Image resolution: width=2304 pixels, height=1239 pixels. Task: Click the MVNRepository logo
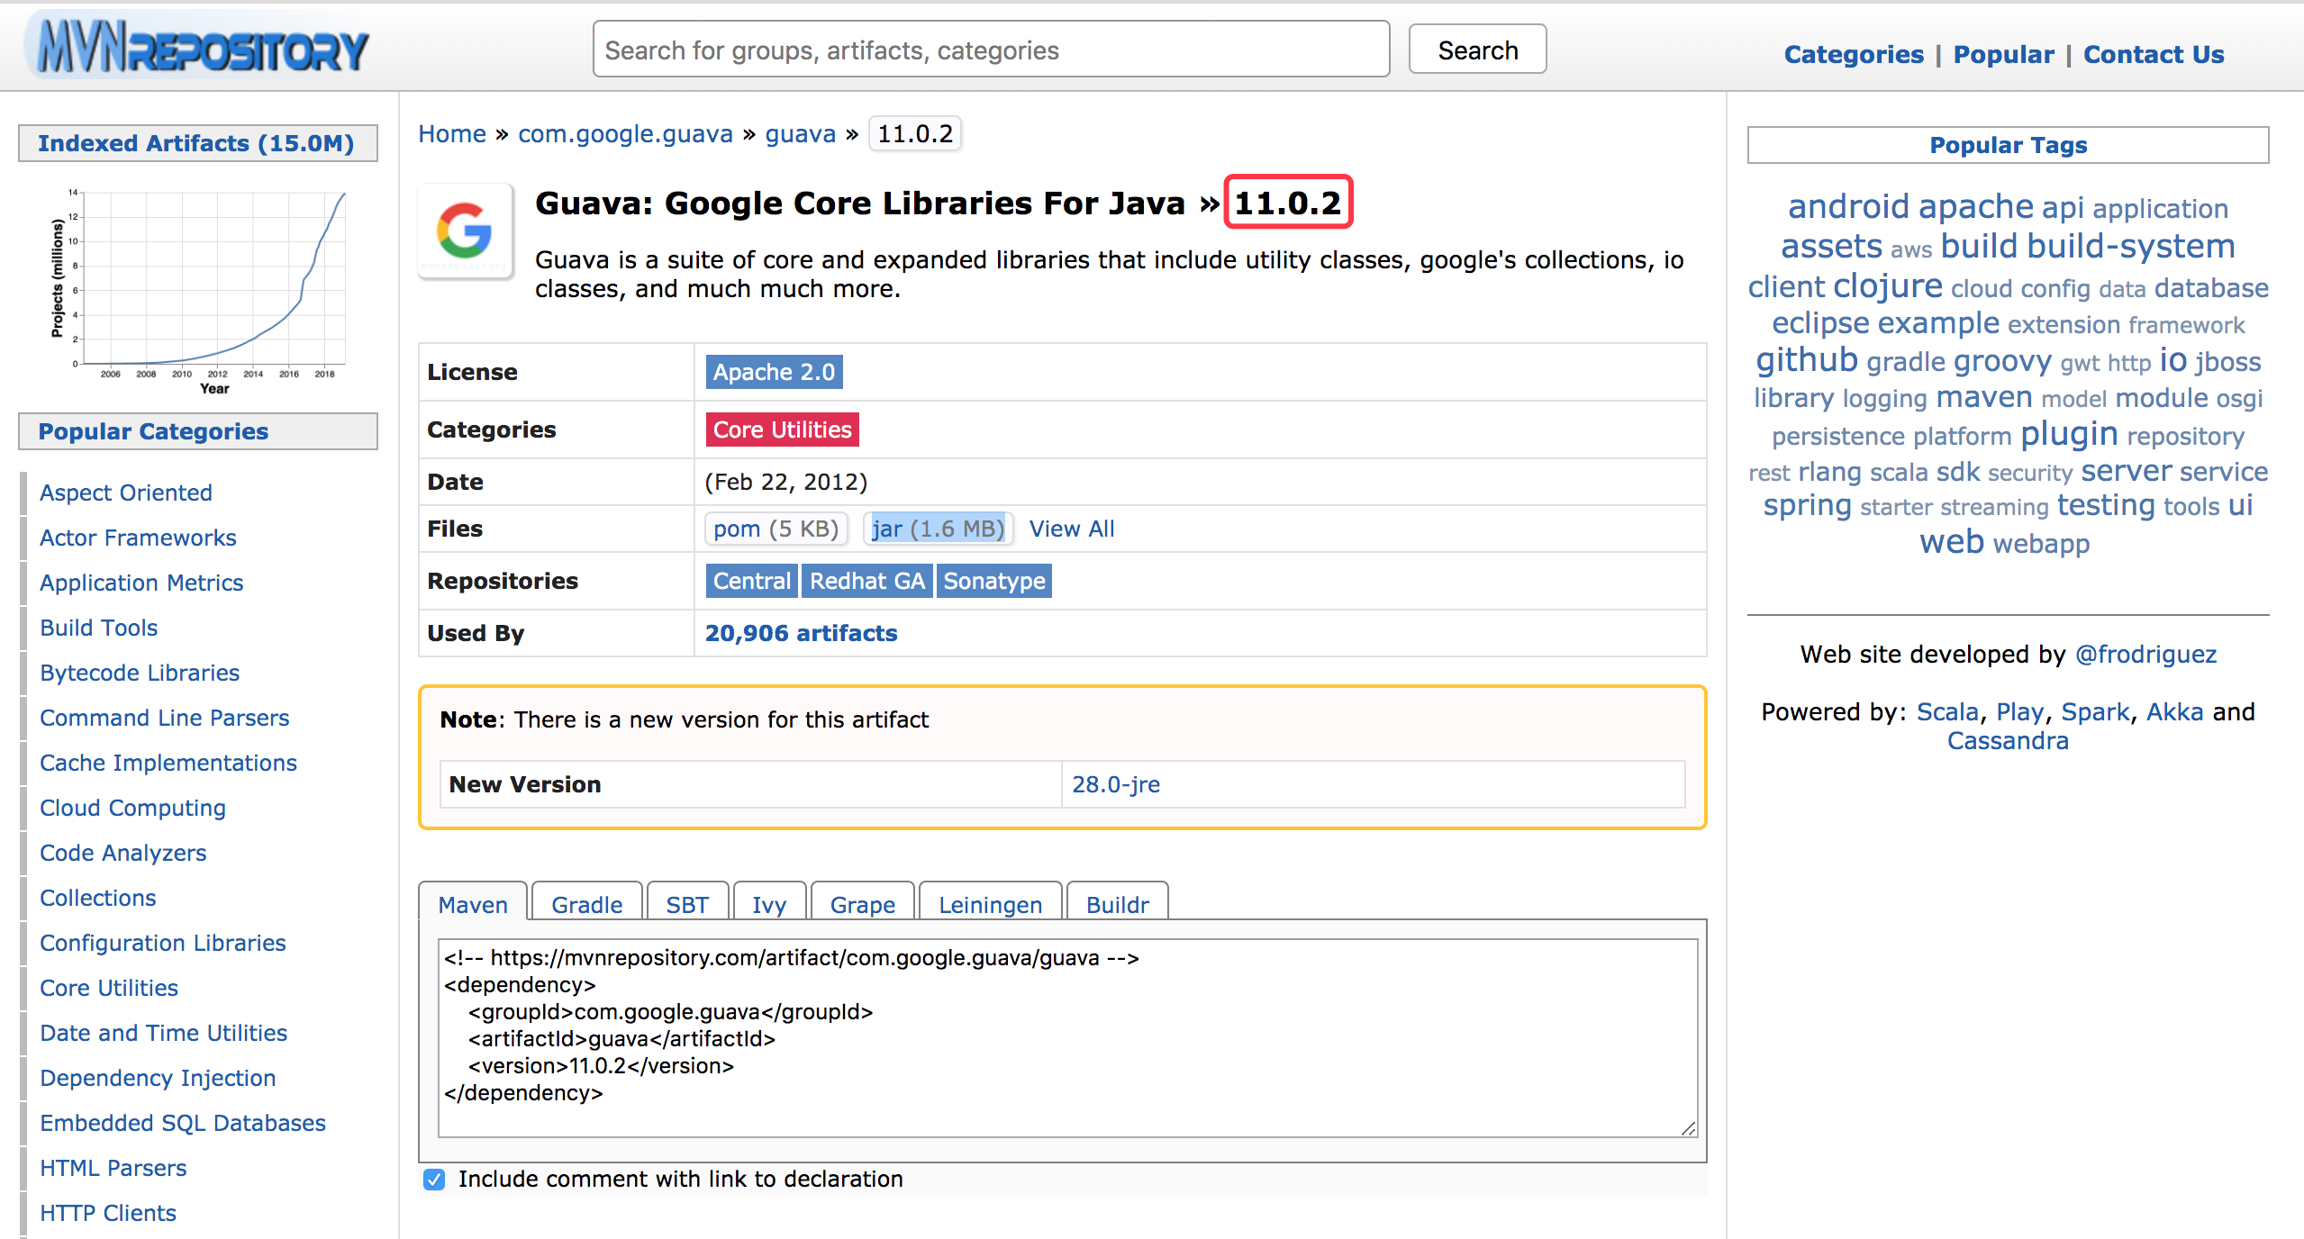[x=200, y=47]
